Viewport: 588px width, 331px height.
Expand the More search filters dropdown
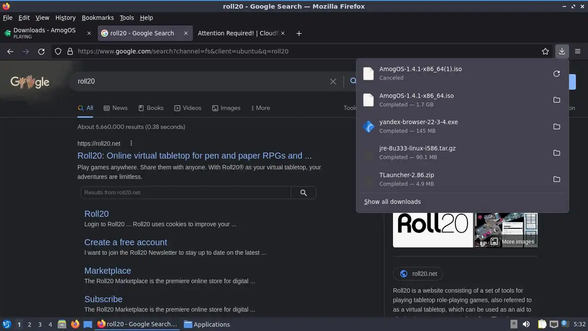[x=260, y=108]
